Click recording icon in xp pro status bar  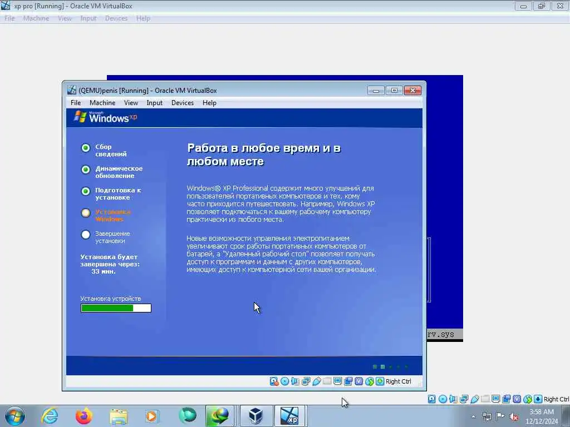click(x=506, y=399)
